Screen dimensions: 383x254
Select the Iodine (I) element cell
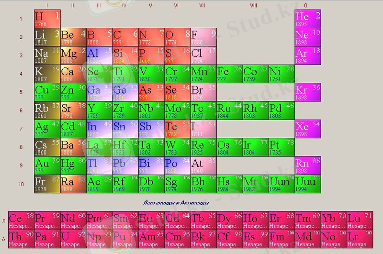tap(203, 129)
